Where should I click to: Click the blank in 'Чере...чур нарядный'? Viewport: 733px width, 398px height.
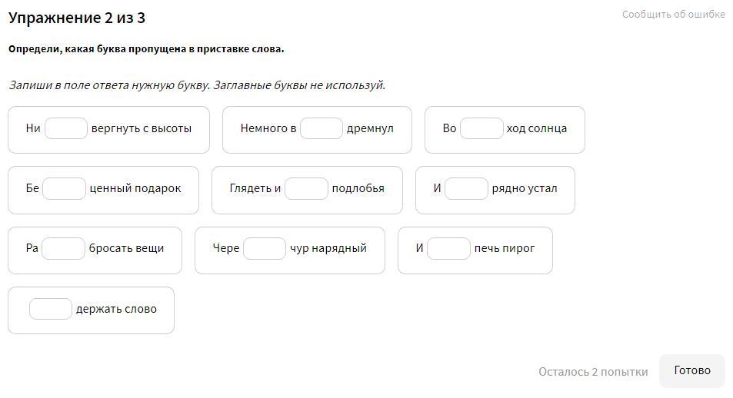pos(265,248)
